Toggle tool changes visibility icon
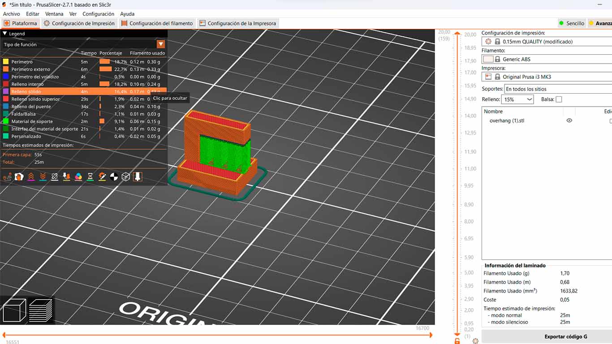 pos(66,176)
